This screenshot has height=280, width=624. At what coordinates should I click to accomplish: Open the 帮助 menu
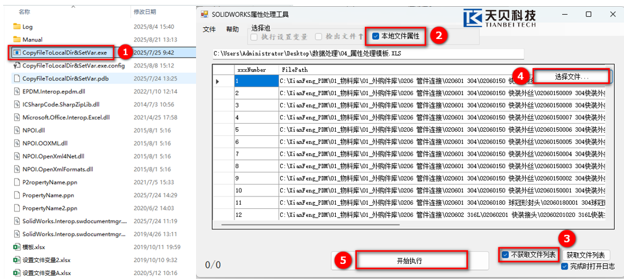233,29
